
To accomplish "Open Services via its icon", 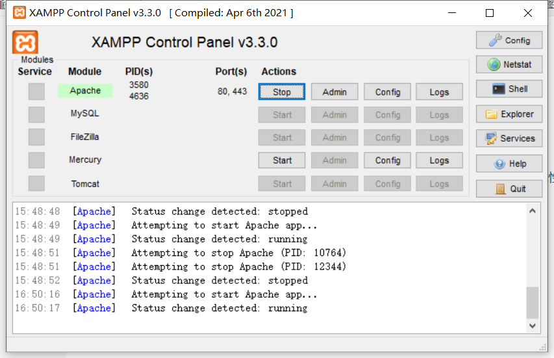I will coord(509,138).
